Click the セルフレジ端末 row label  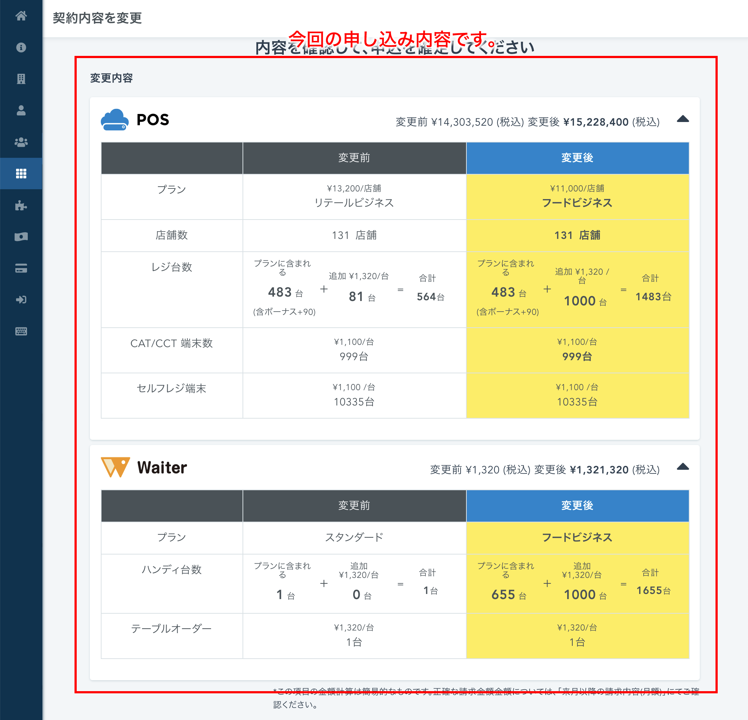[x=172, y=389]
